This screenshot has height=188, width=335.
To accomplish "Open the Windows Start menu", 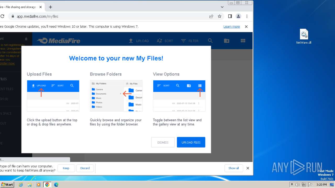I will click(x=7, y=184).
